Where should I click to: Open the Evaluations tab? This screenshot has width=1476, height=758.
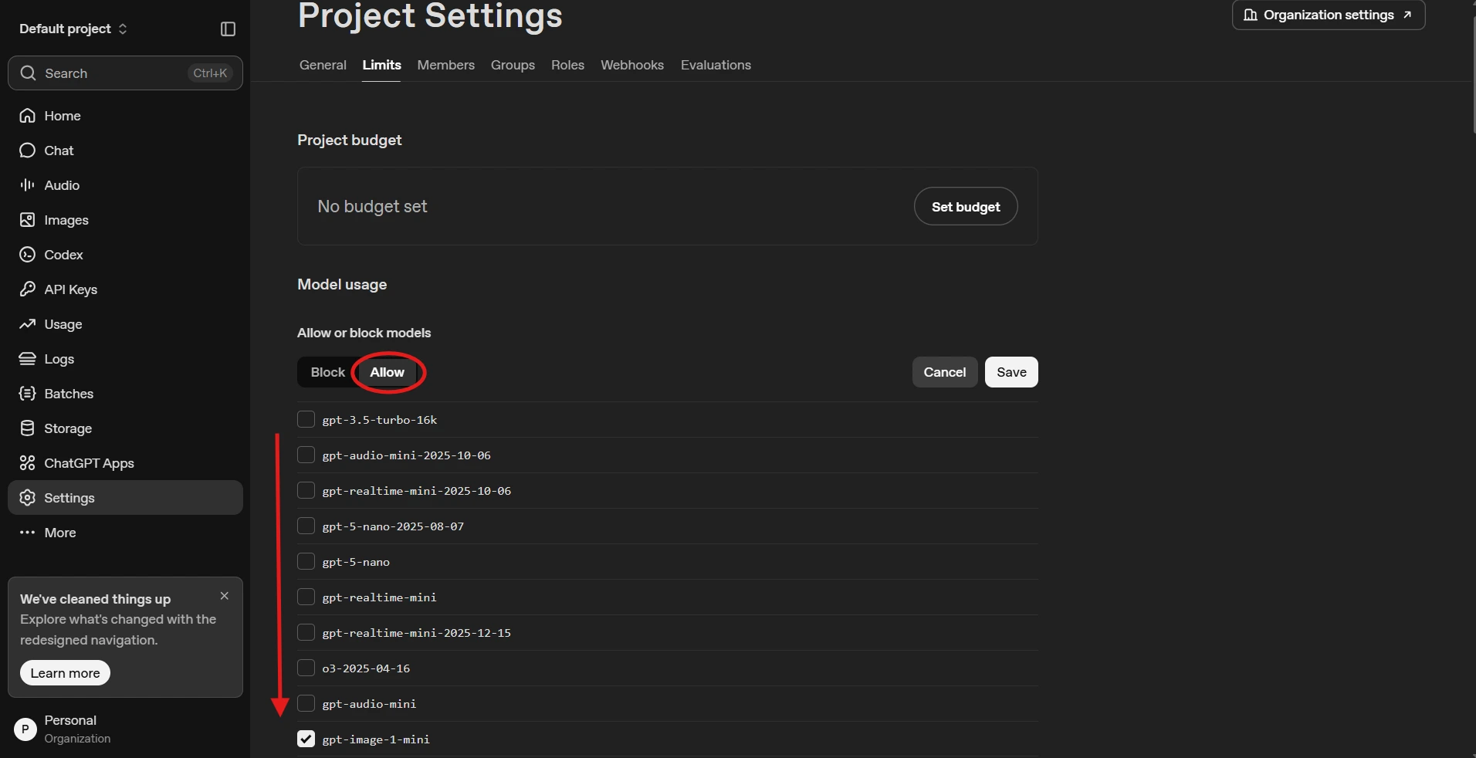(x=716, y=65)
